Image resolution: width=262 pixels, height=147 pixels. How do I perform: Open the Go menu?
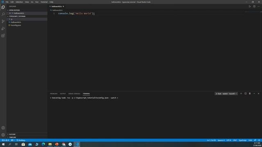click(x=32, y=2)
